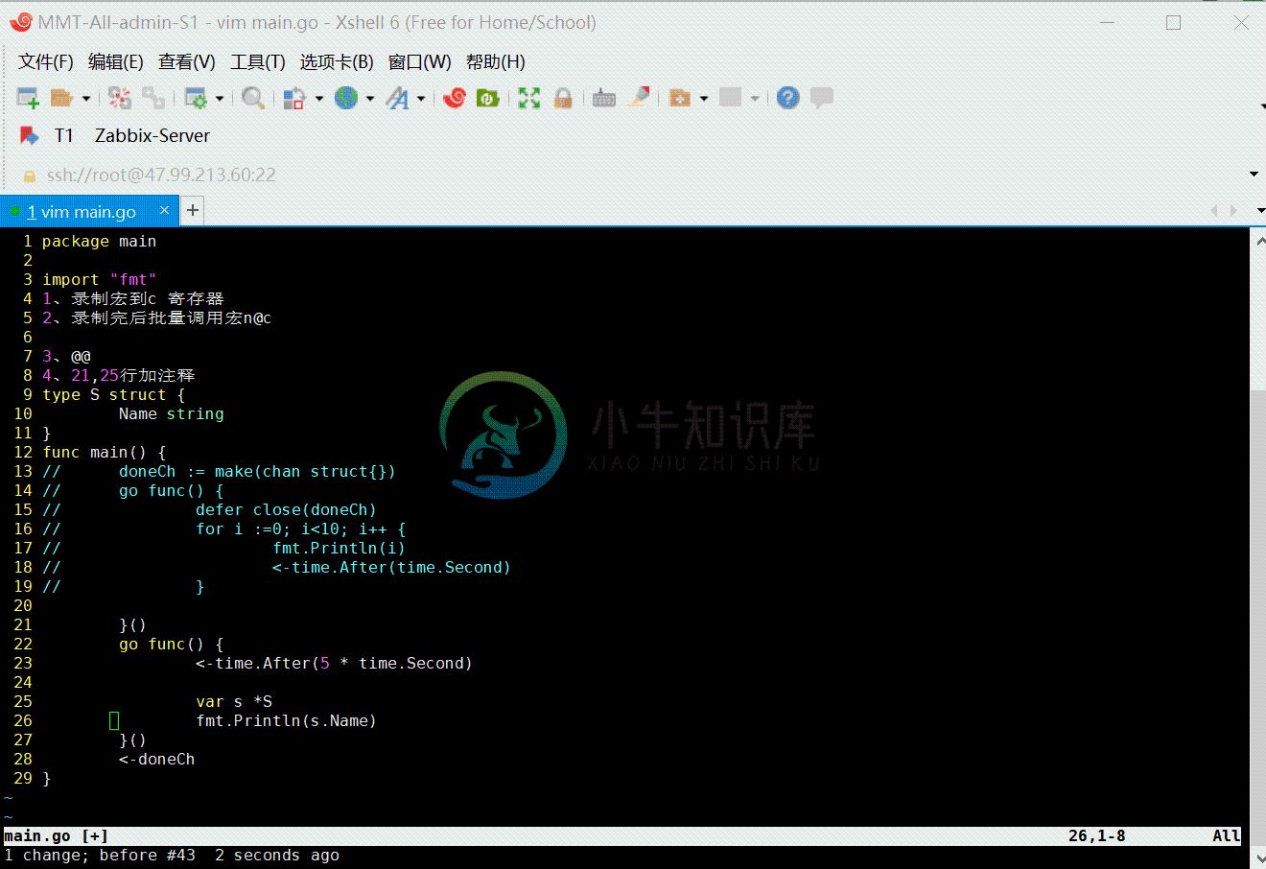This screenshot has height=869, width=1266.
Task: Open the 查看(V) menu
Action: click(187, 62)
